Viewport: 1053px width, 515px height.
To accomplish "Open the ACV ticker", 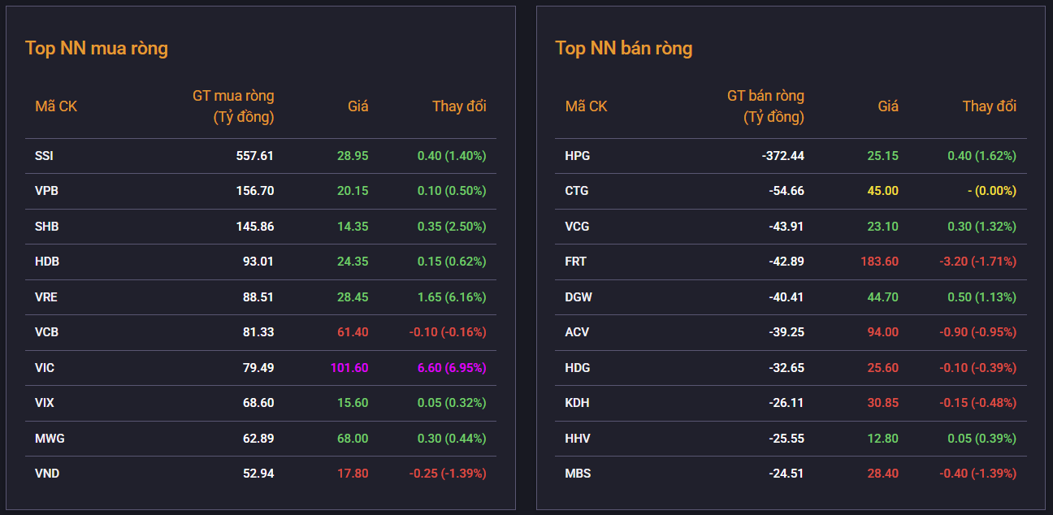I will [x=577, y=332].
